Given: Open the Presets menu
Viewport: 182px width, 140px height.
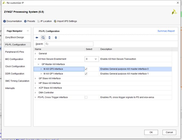Looking at the screenshot, I should [31, 21].
